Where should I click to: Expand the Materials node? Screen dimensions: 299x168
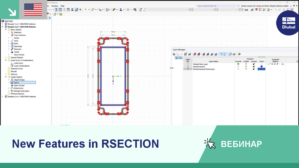click(x=9, y=32)
